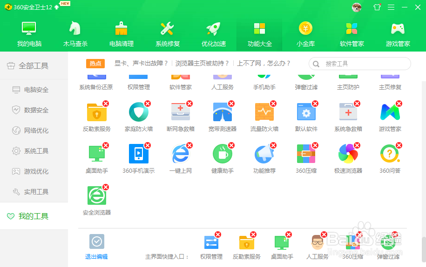This screenshot has width=426, height=267.
Task: Remove 360问答 via its red X badge
Action: click(x=399, y=145)
